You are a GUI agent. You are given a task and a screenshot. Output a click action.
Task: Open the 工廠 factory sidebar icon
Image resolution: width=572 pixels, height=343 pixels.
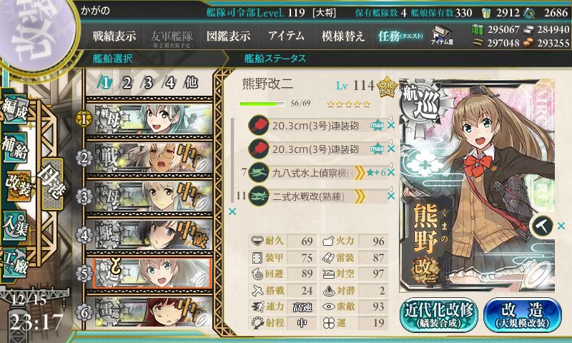pyautogui.click(x=15, y=263)
